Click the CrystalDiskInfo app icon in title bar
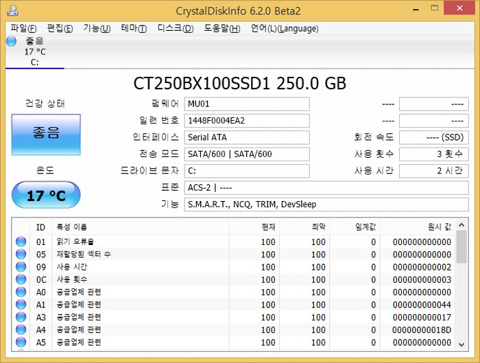 [12, 10]
